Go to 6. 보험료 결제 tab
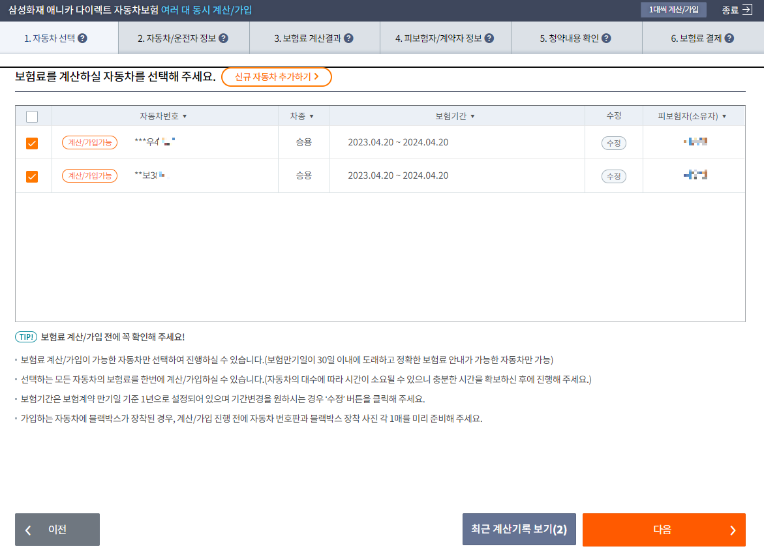The height and width of the screenshot is (555, 764). click(703, 38)
